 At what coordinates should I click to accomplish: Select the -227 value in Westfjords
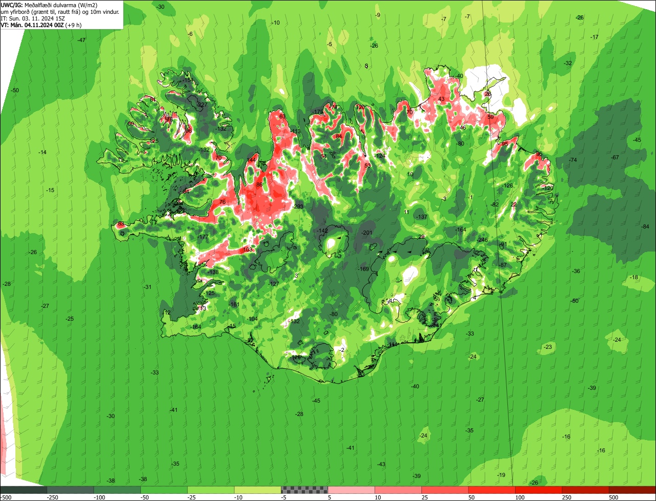[202, 105]
